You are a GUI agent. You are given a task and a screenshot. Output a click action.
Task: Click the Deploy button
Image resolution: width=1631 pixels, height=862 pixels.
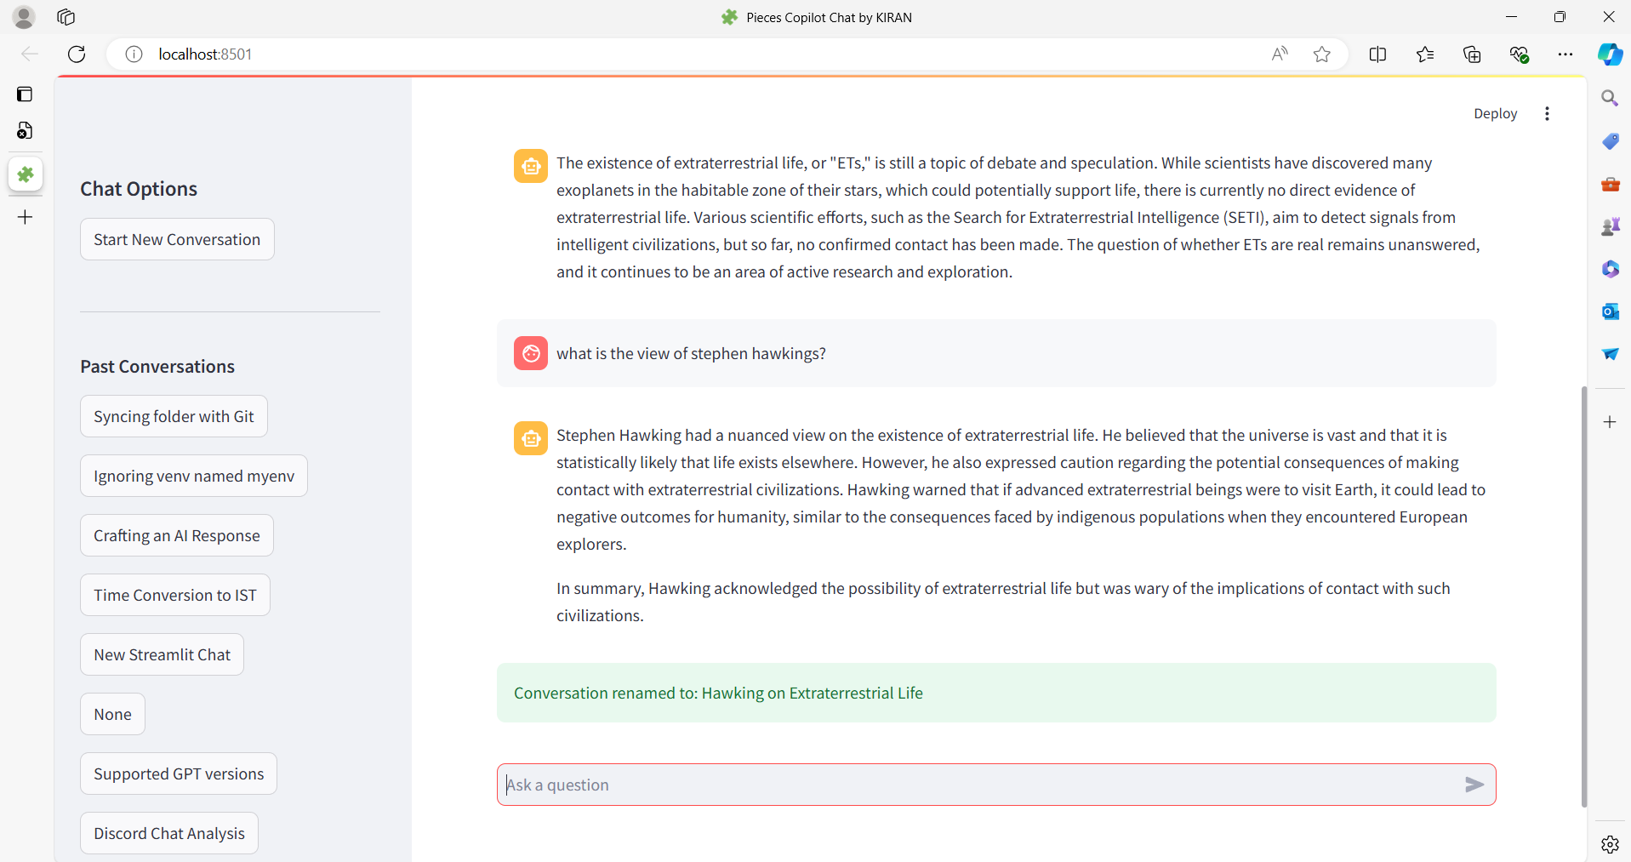(x=1495, y=113)
